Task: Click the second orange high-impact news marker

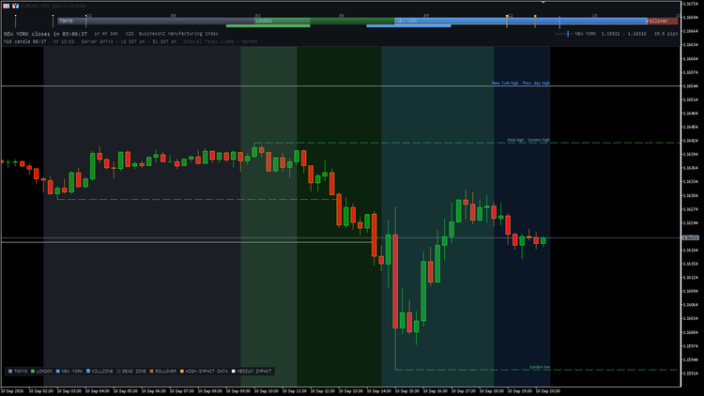Action: coord(535,21)
